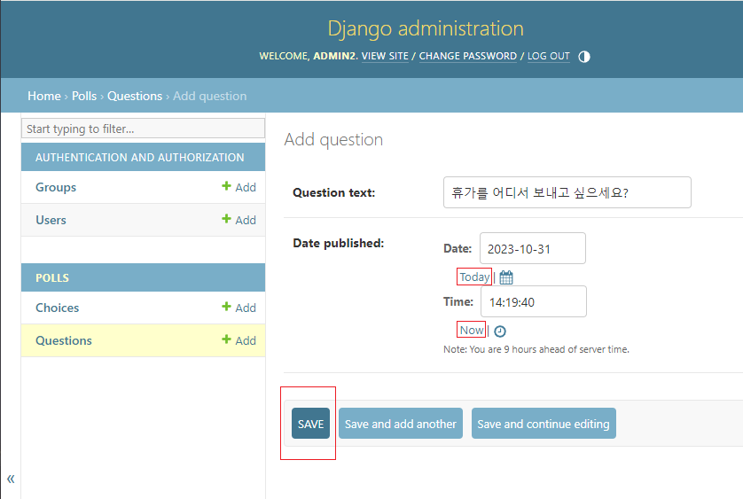Open the VIEW SITE link
Viewport: 743px width, 499px height.
click(x=385, y=56)
